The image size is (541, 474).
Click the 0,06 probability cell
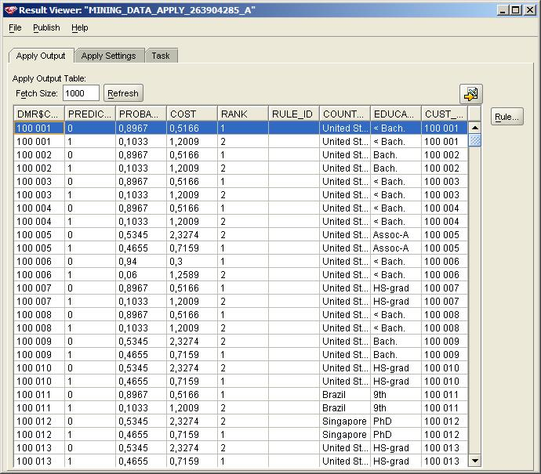(141, 275)
